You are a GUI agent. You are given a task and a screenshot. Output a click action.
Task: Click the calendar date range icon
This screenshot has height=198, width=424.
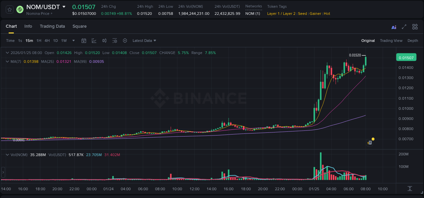pos(84,41)
